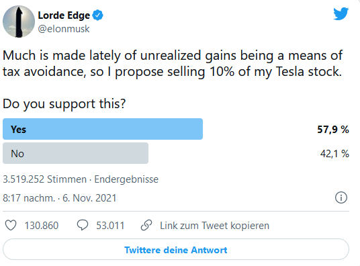Click the 3.519.252 Stimmen text

point(44,179)
